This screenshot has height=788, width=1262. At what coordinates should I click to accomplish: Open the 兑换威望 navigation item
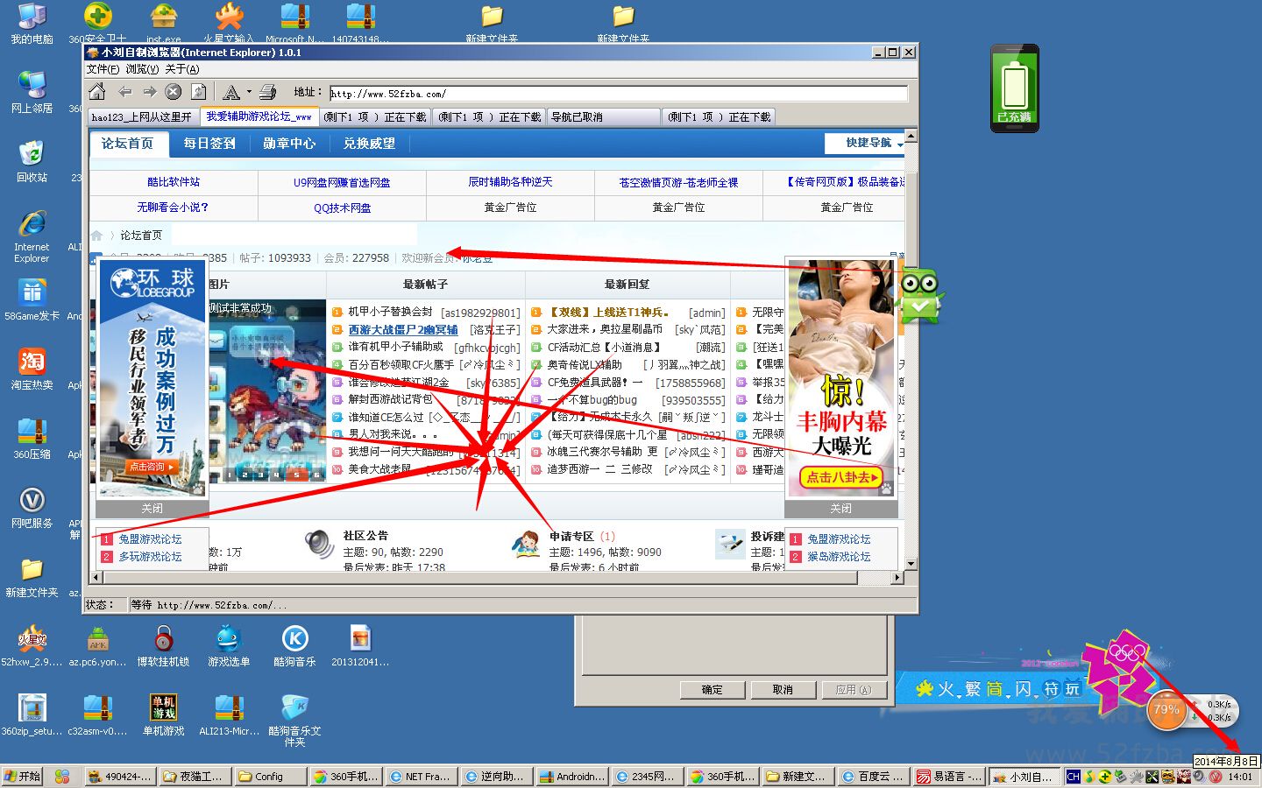pyautogui.click(x=369, y=144)
